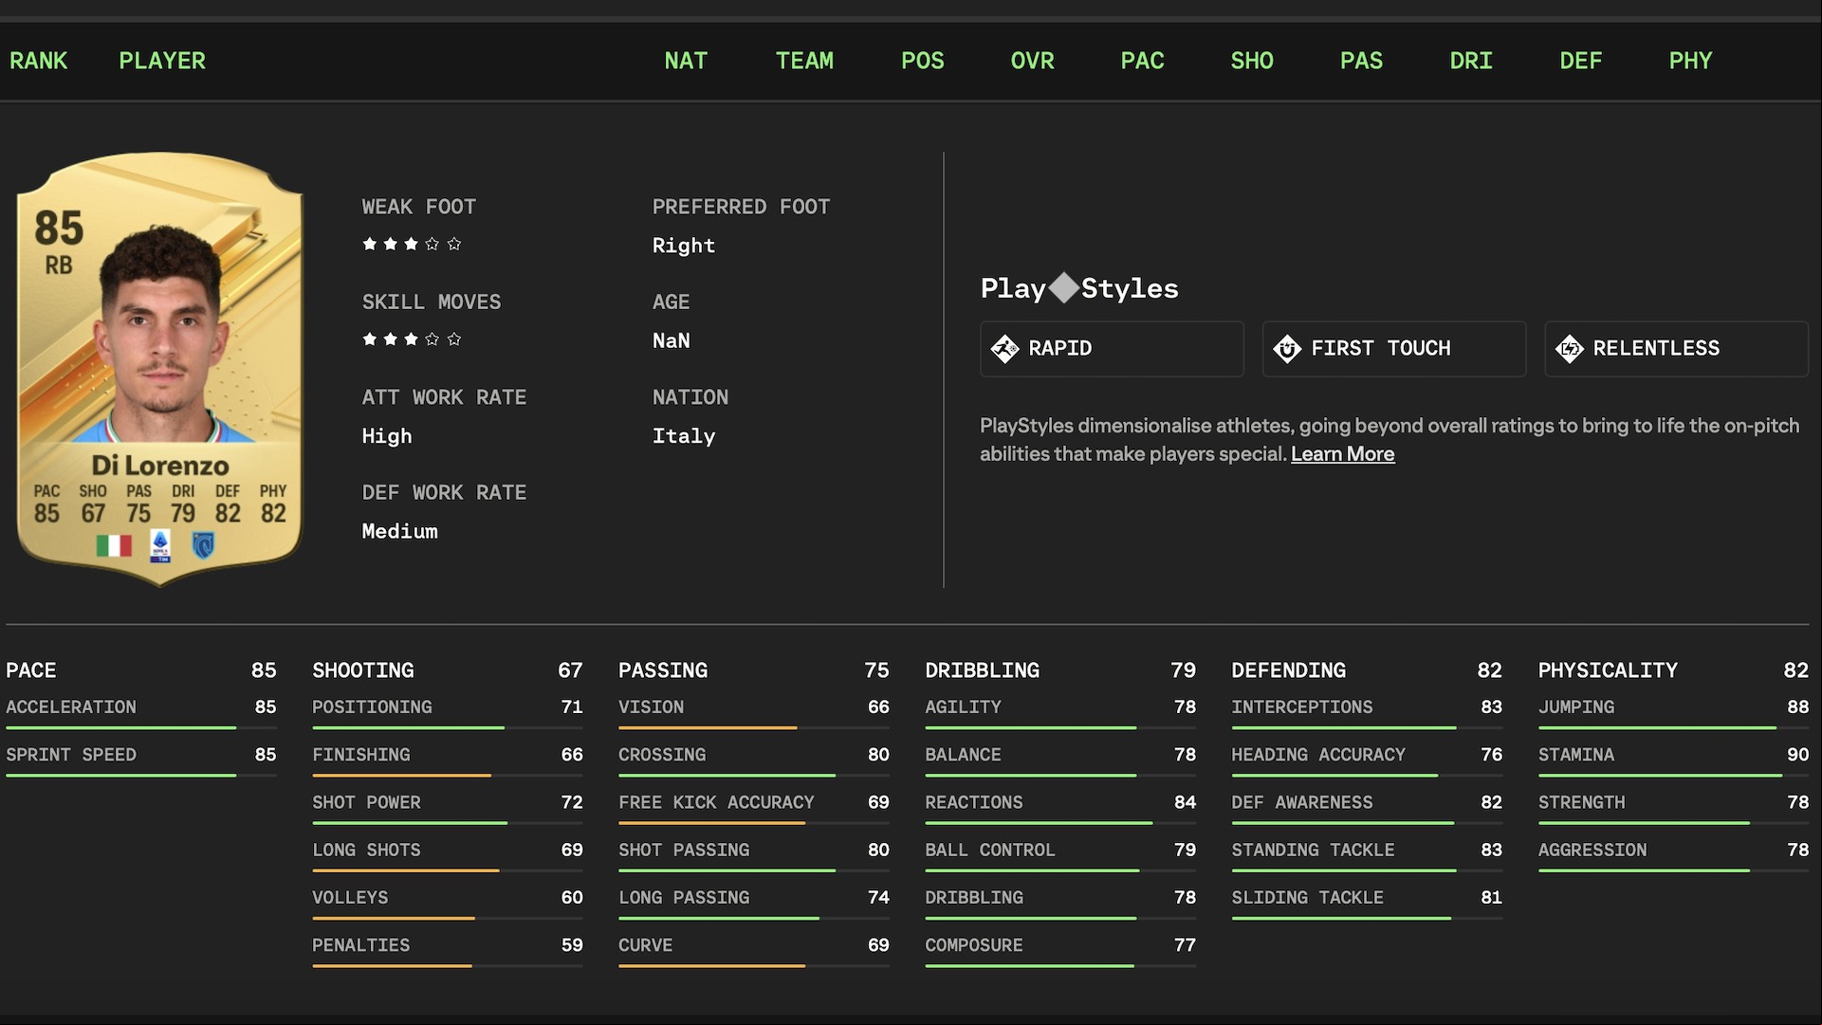
Task: Click the CURVE stat row
Action: coord(754,950)
